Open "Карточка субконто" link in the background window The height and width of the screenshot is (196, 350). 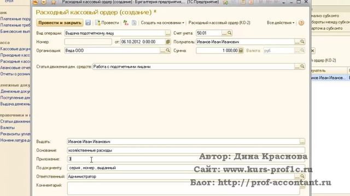coord(327,28)
